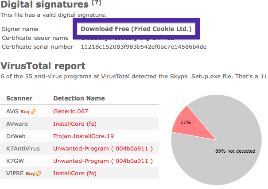This screenshot has height=189, width=268.
Task: Click the DrWeb scanner name
Action: (16, 136)
